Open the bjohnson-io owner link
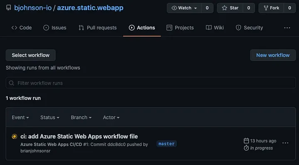The height and width of the screenshot is (165, 299). (33, 8)
